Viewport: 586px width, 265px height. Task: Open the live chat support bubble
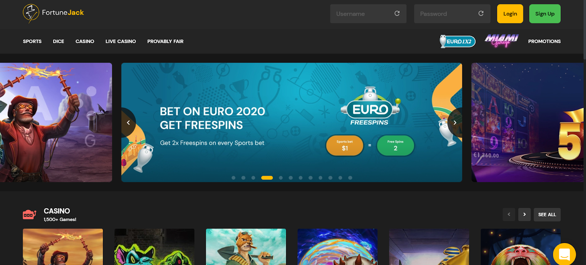[564, 254]
